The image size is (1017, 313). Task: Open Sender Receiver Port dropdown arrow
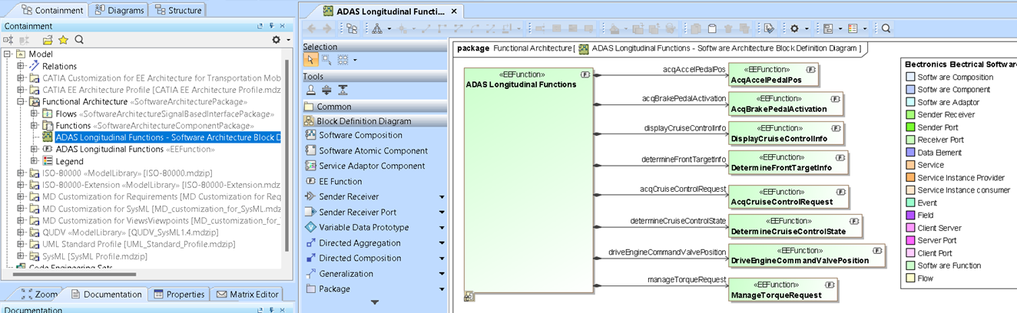click(x=442, y=213)
